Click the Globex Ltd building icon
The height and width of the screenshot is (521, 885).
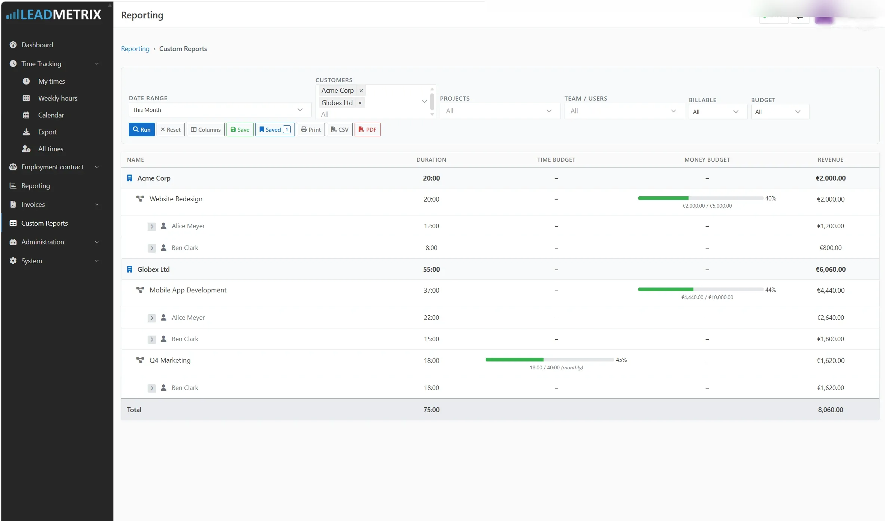click(130, 269)
